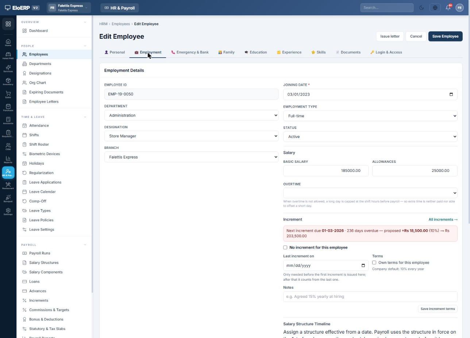Open the Accounts module icon
The width and height of the screenshot is (470, 338).
8,121
